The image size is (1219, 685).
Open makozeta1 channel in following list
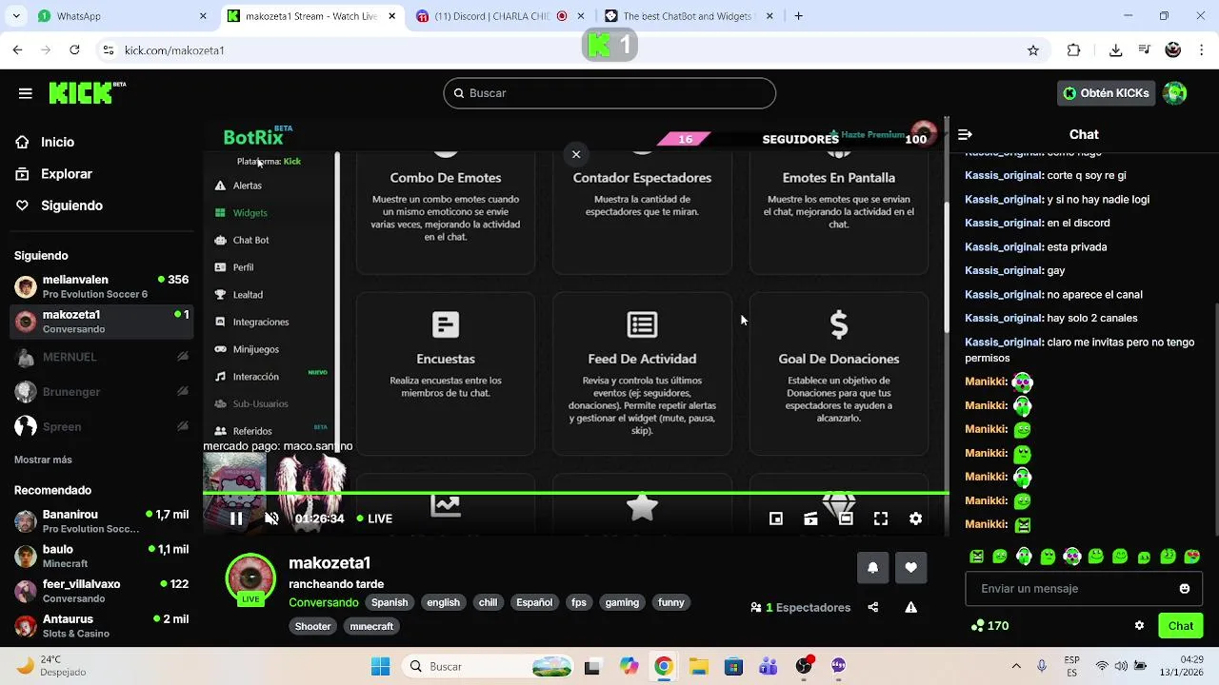click(102, 322)
